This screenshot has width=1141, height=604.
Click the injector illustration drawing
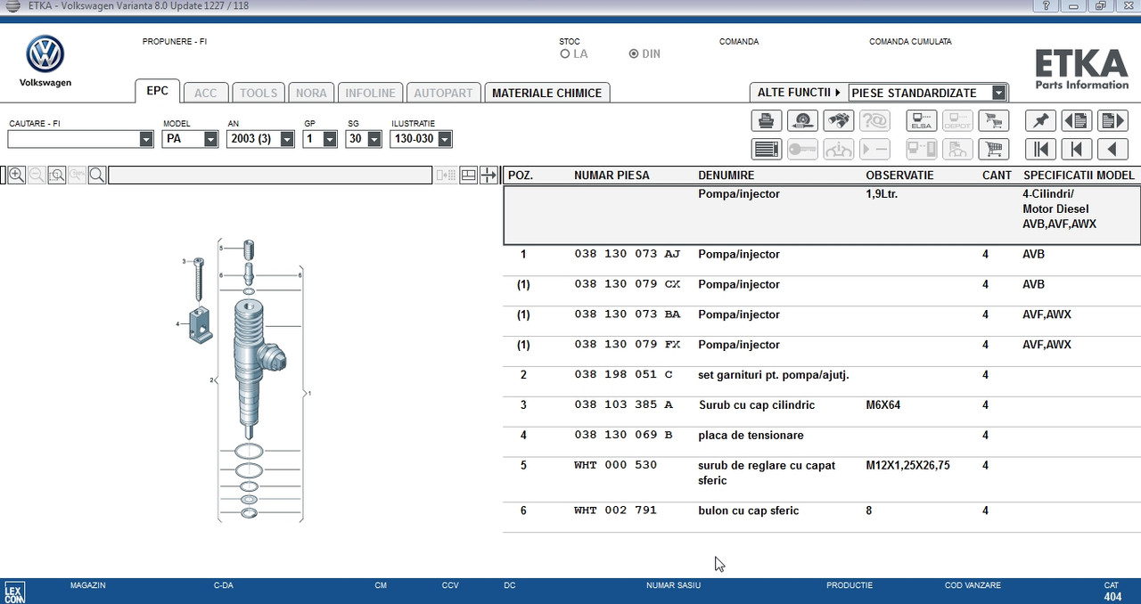[244, 380]
